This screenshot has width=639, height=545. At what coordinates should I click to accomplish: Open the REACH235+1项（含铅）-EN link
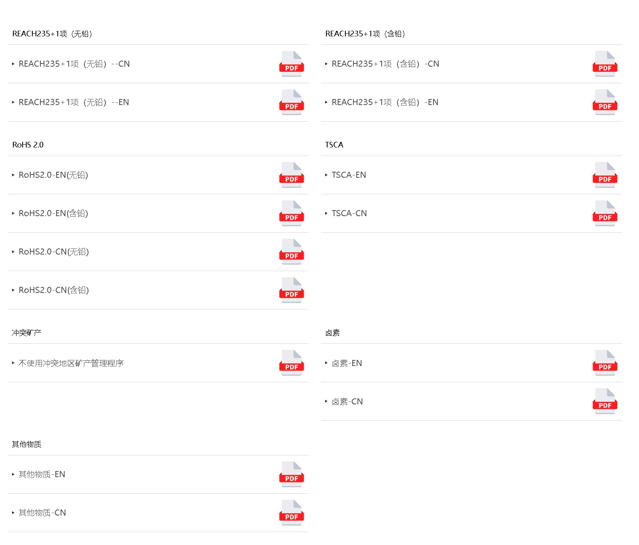point(385,102)
